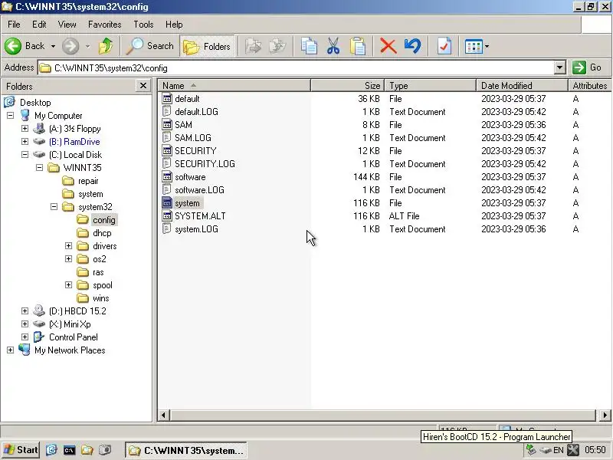Click the Go button
The width and height of the screenshot is (613, 460).
[588, 67]
